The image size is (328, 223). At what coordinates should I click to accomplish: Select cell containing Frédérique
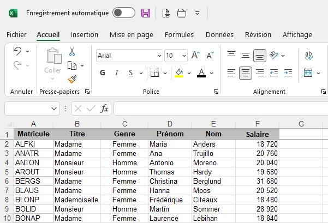coord(170,200)
